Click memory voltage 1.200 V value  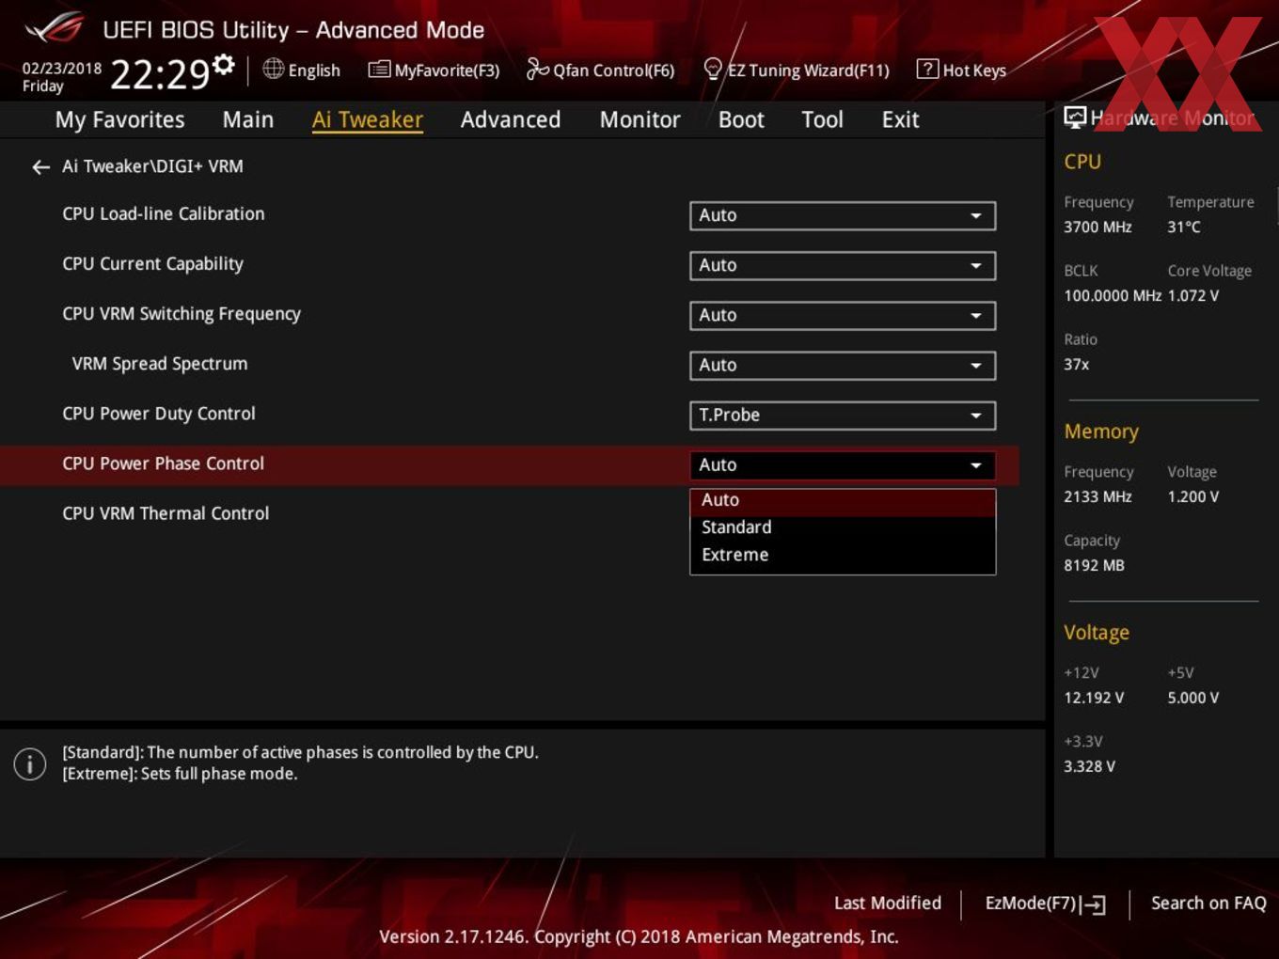click(1193, 497)
